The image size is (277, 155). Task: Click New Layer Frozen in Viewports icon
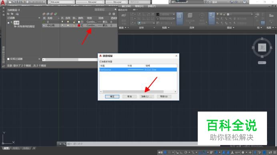(48, 14)
